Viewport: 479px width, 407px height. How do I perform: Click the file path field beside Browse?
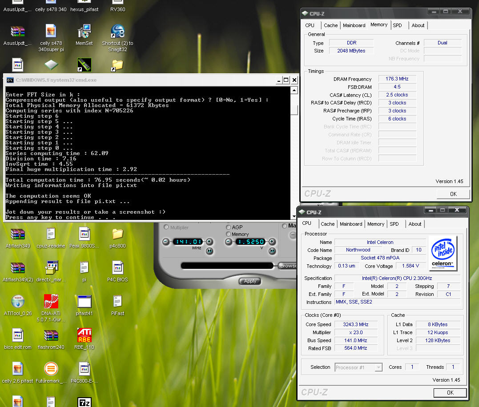[x=227, y=266]
